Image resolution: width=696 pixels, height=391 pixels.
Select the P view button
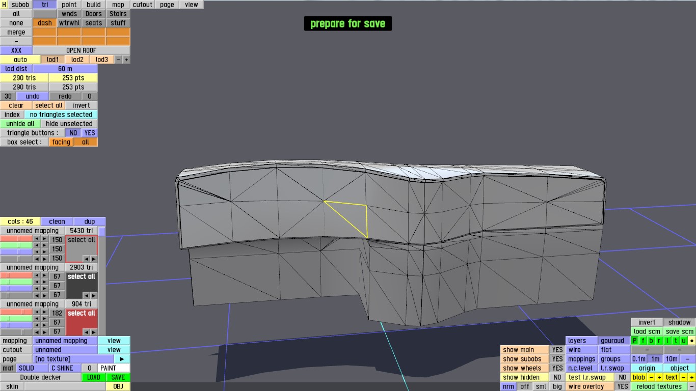[x=635, y=341]
